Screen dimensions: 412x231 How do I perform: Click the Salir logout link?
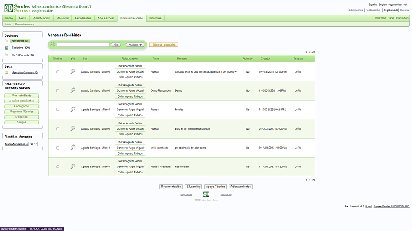(406, 4)
